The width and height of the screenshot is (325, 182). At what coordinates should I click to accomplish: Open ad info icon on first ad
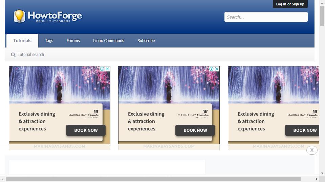click(102, 69)
